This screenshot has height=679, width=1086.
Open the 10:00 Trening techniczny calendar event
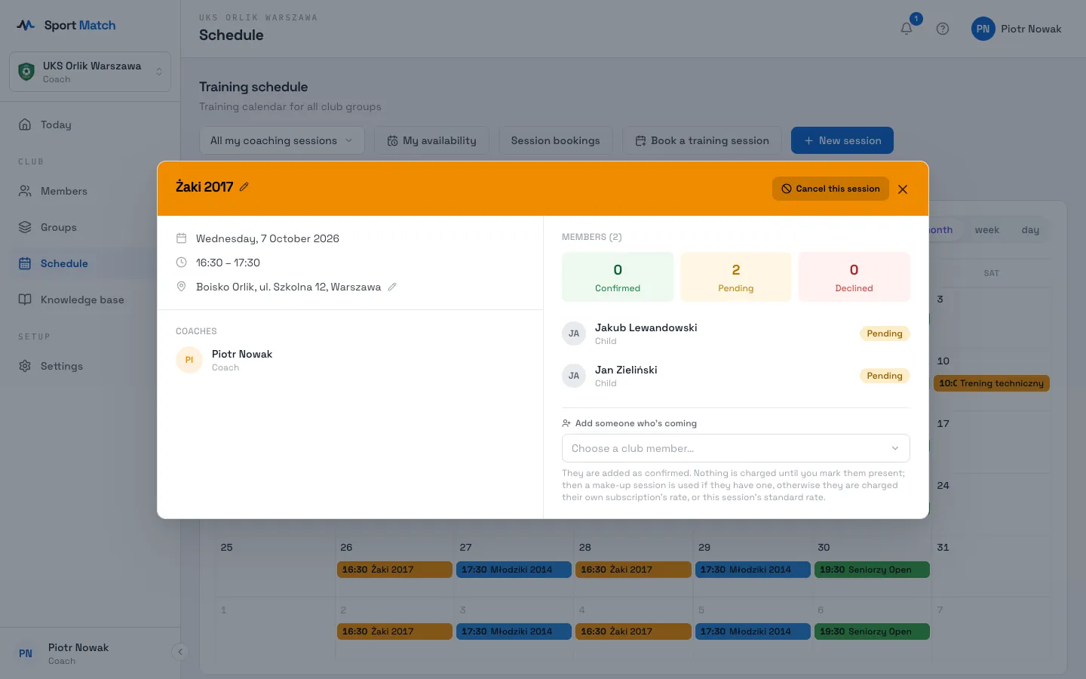[x=991, y=383]
